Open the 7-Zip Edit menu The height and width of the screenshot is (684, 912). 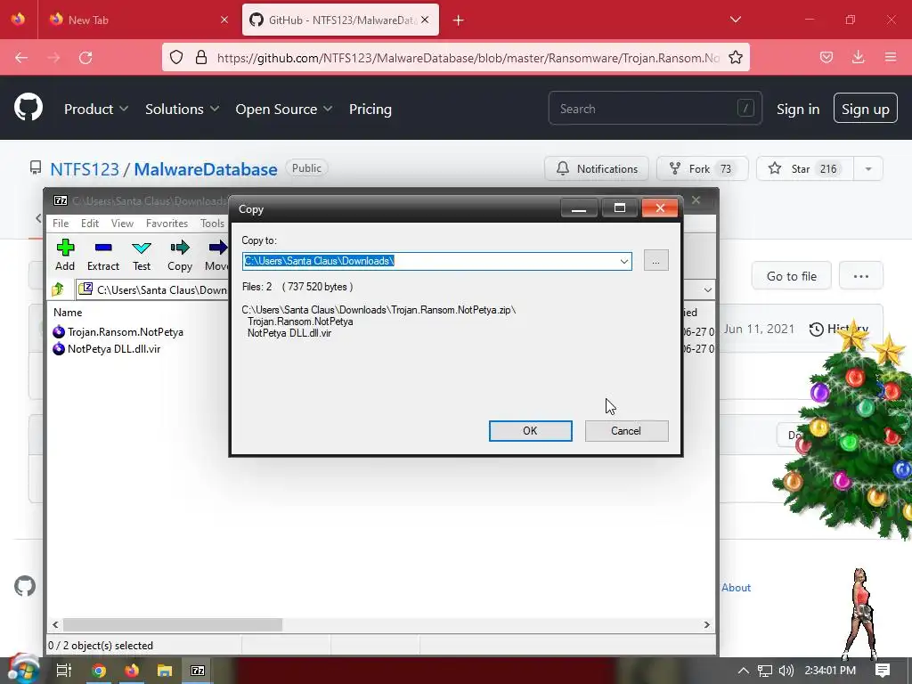coord(90,224)
